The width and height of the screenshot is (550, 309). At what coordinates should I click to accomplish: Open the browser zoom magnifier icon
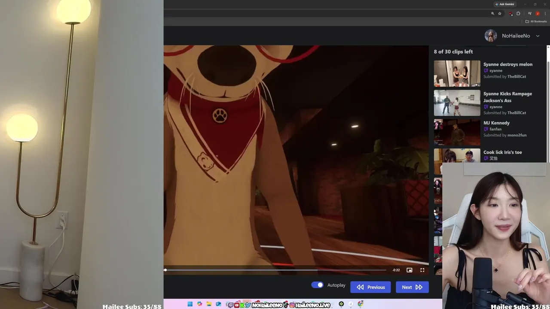coord(493,14)
